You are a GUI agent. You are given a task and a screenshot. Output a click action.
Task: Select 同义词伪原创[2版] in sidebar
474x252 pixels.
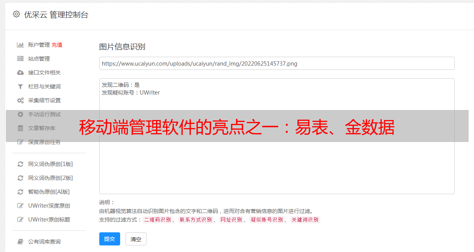tap(51, 178)
